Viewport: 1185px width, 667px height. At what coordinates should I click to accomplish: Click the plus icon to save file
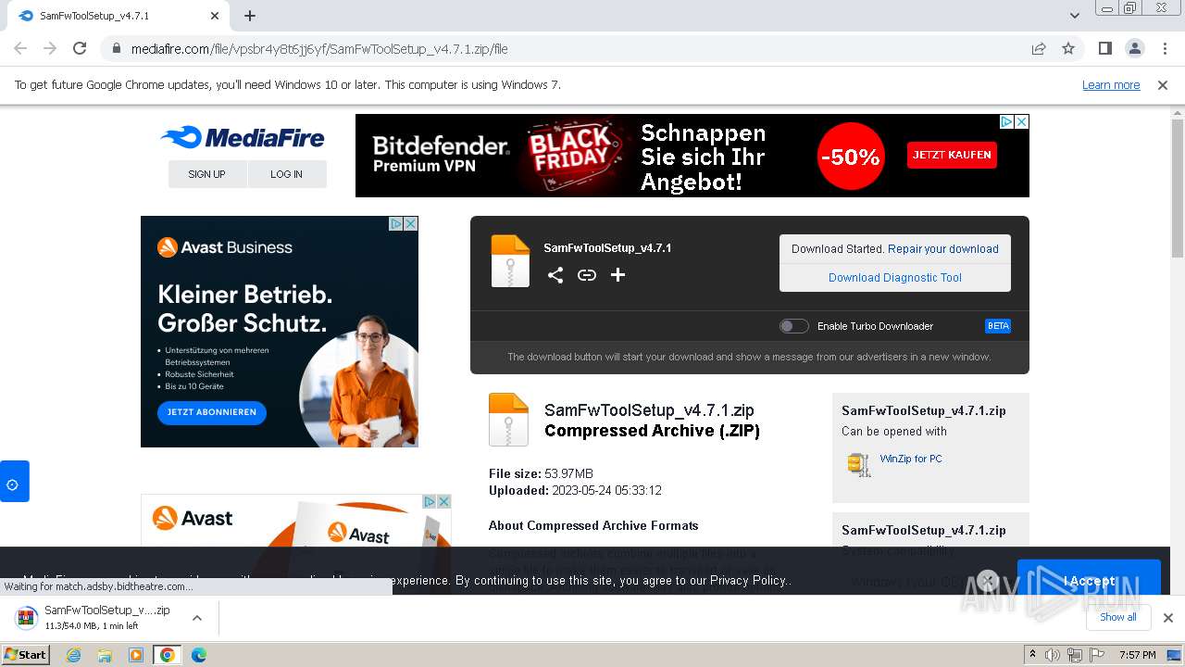618,275
